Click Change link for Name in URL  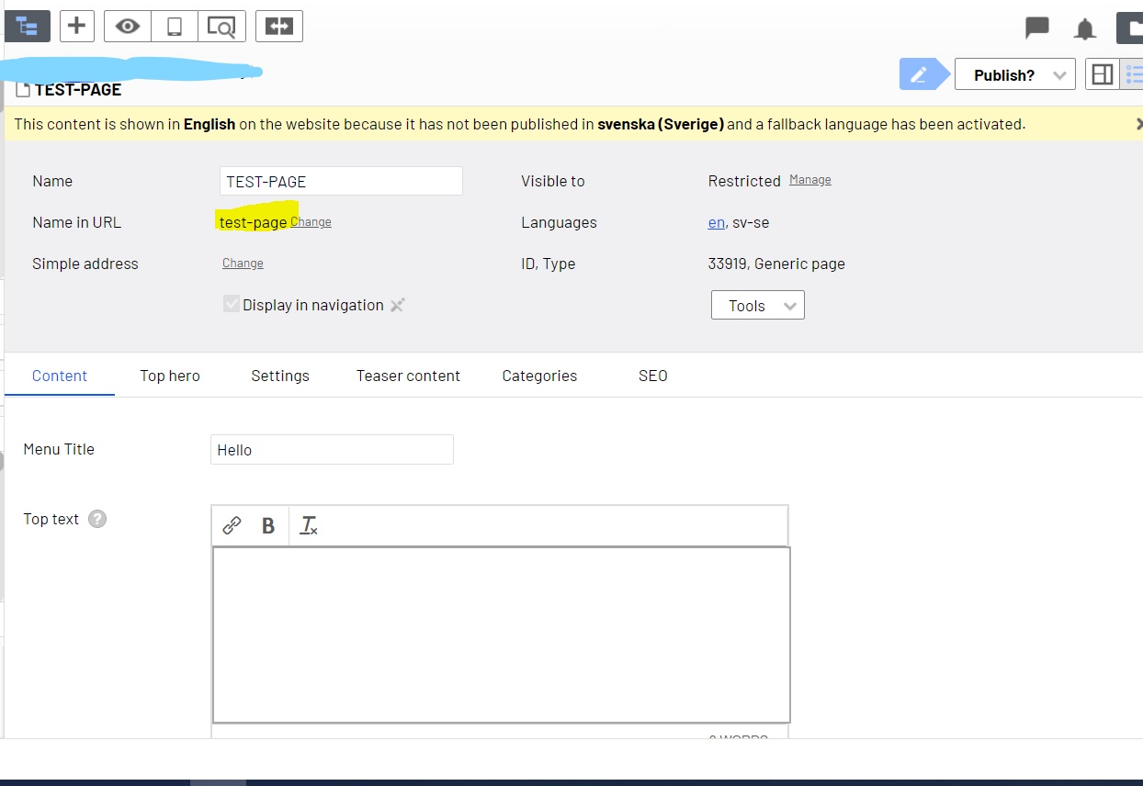click(311, 222)
